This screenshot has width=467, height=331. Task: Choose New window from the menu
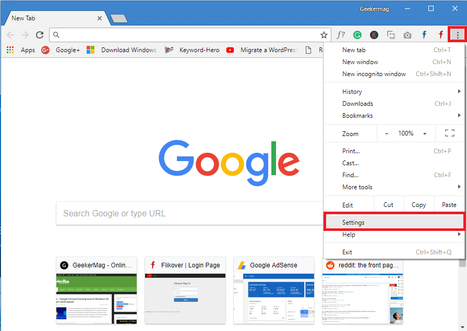coord(394,62)
